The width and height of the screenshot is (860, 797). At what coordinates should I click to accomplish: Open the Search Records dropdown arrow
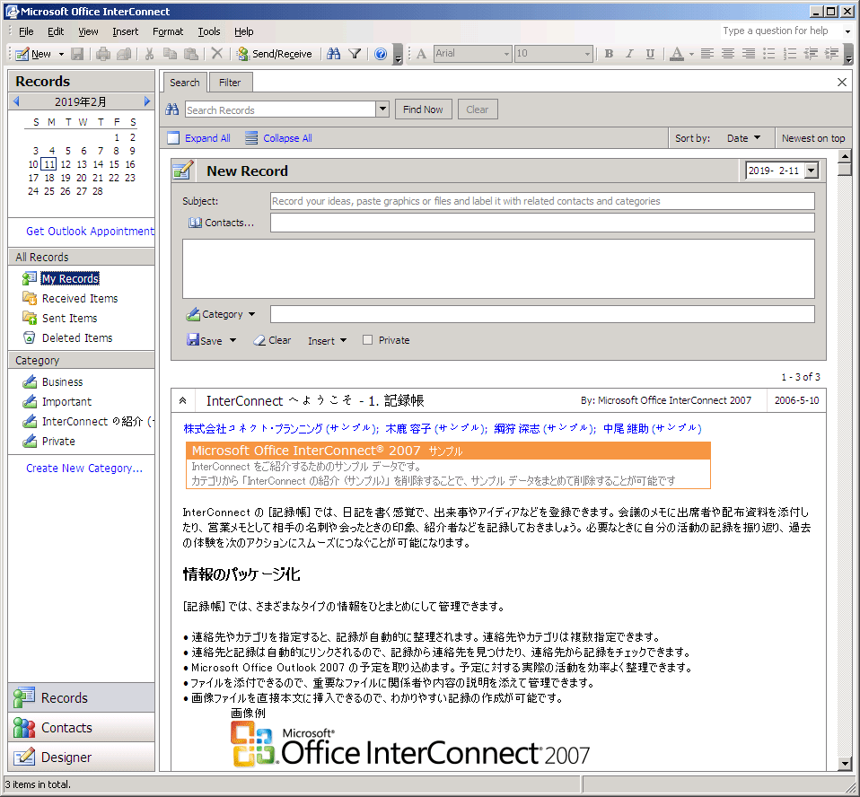[382, 109]
